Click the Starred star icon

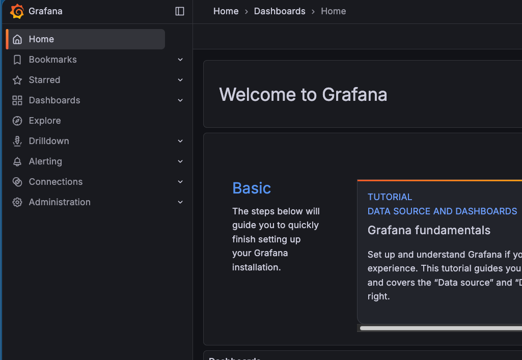(17, 80)
